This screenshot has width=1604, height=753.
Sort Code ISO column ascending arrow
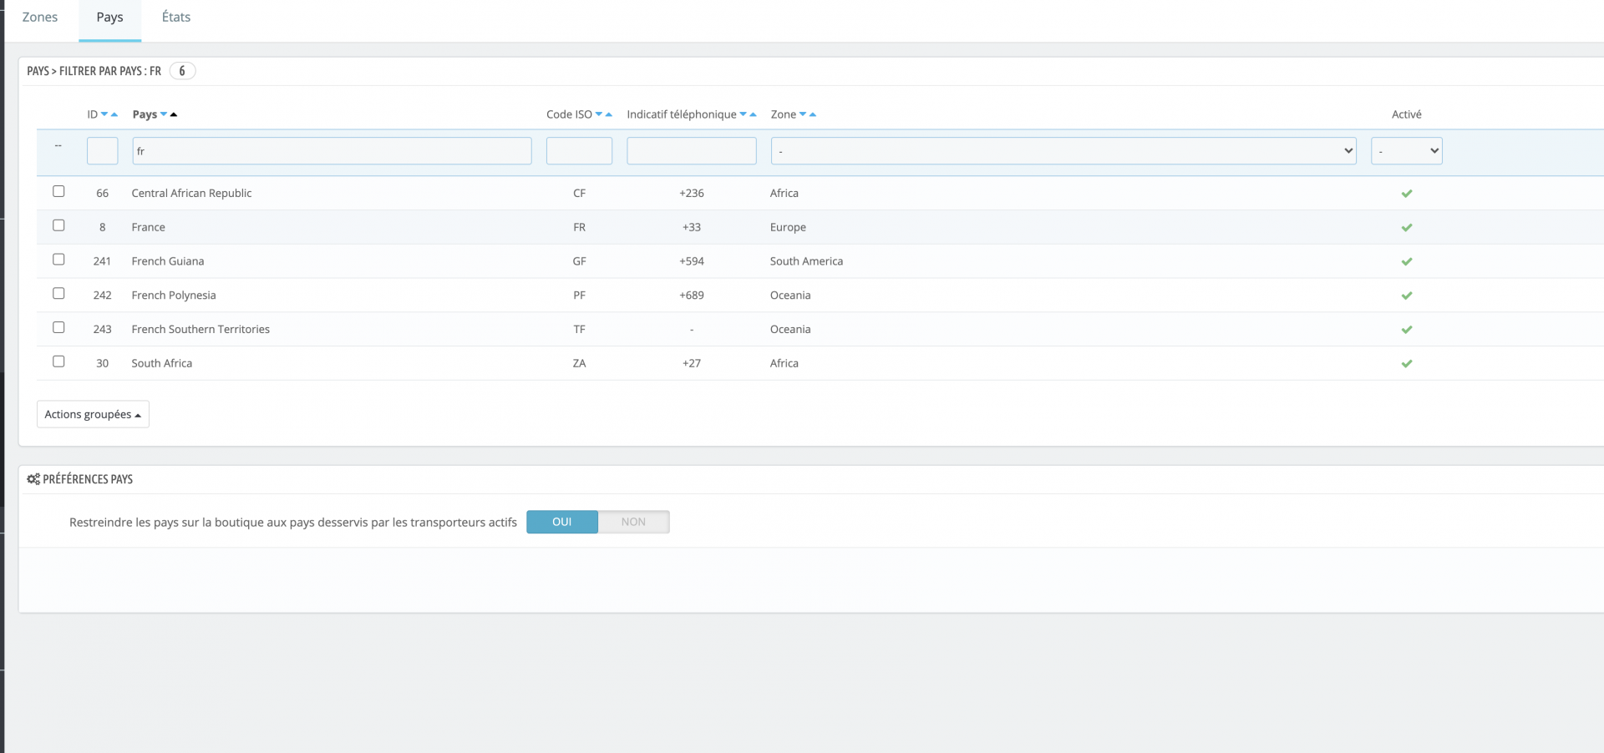coord(609,114)
